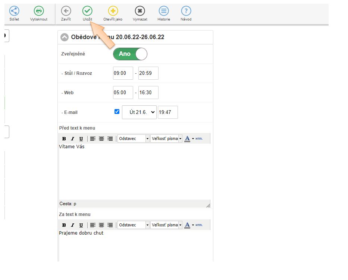Open the Út 21.6. date dropdown

139,112
